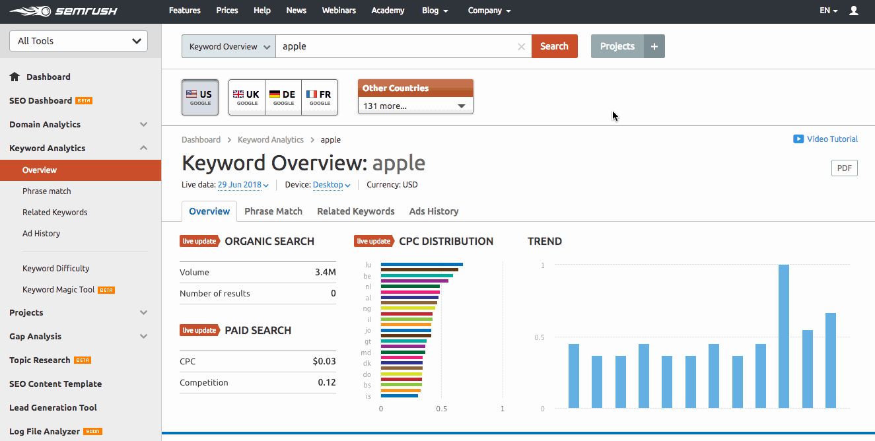The image size is (875, 441).
Task: Open Ad History in the sidebar
Action: tap(41, 234)
